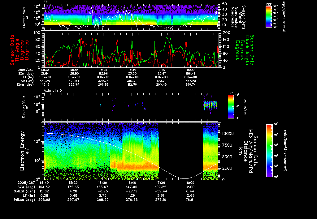Click the 7500 km distance tick label
The height and width of the screenshot is (219, 317).
pyautogui.click(x=227, y=145)
